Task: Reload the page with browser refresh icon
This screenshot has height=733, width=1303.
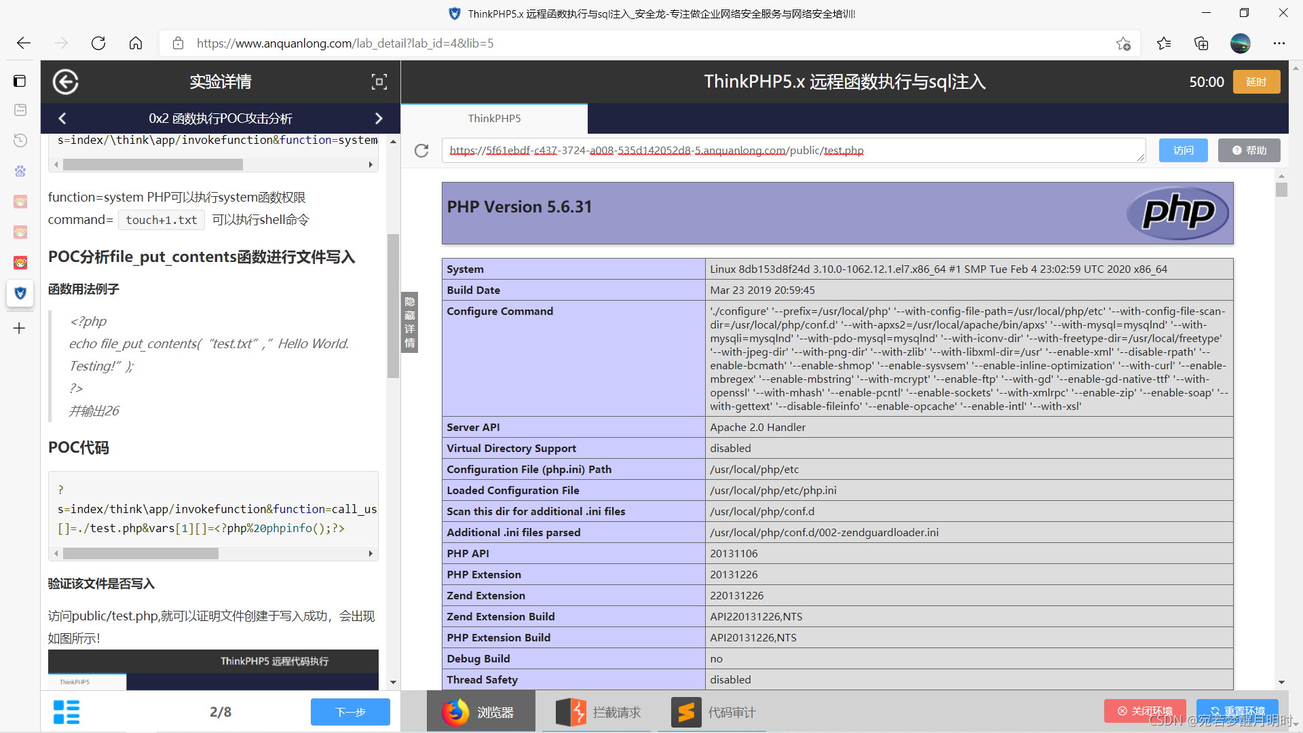Action: pyautogui.click(x=98, y=43)
